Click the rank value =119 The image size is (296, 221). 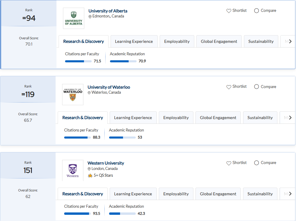(x=28, y=94)
